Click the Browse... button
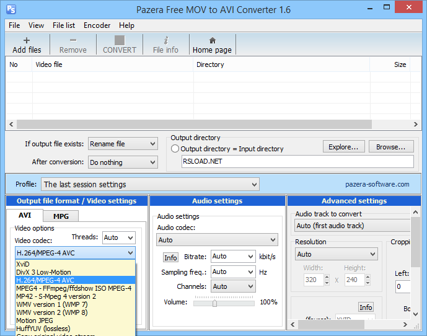Image resolution: width=427 pixels, height=336 pixels. [391, 146]
